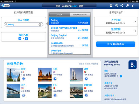The width and height of the screenshot is (139, 104).
Task: Click the 41000+ destinations text
Action: (89, 64)
